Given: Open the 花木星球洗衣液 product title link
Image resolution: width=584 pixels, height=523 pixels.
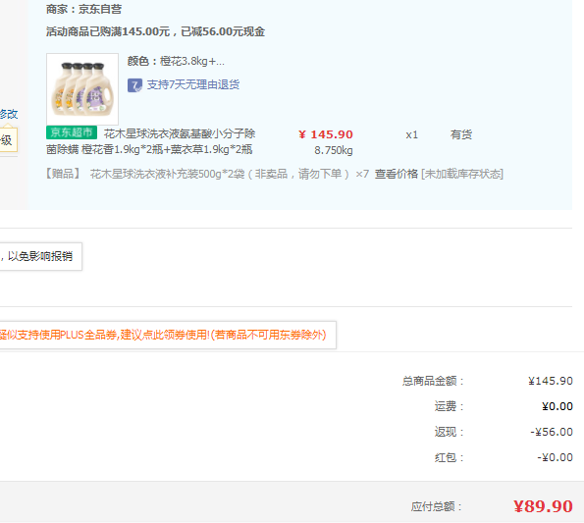Looking at the screenshot, I should click(151, 141).
